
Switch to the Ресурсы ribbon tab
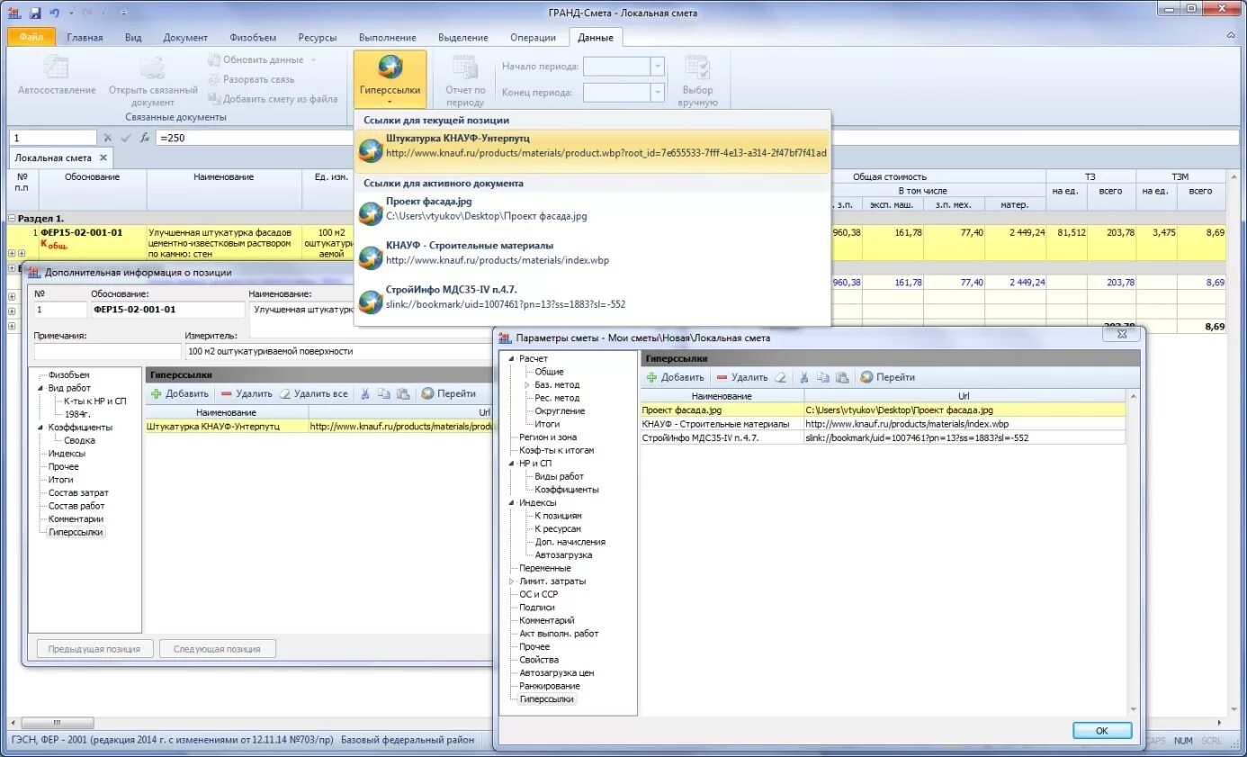click(318, 38)
